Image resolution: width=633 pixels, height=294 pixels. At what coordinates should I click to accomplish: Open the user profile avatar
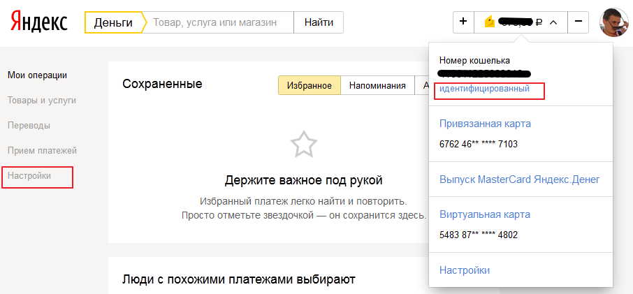tap(613, 22)
